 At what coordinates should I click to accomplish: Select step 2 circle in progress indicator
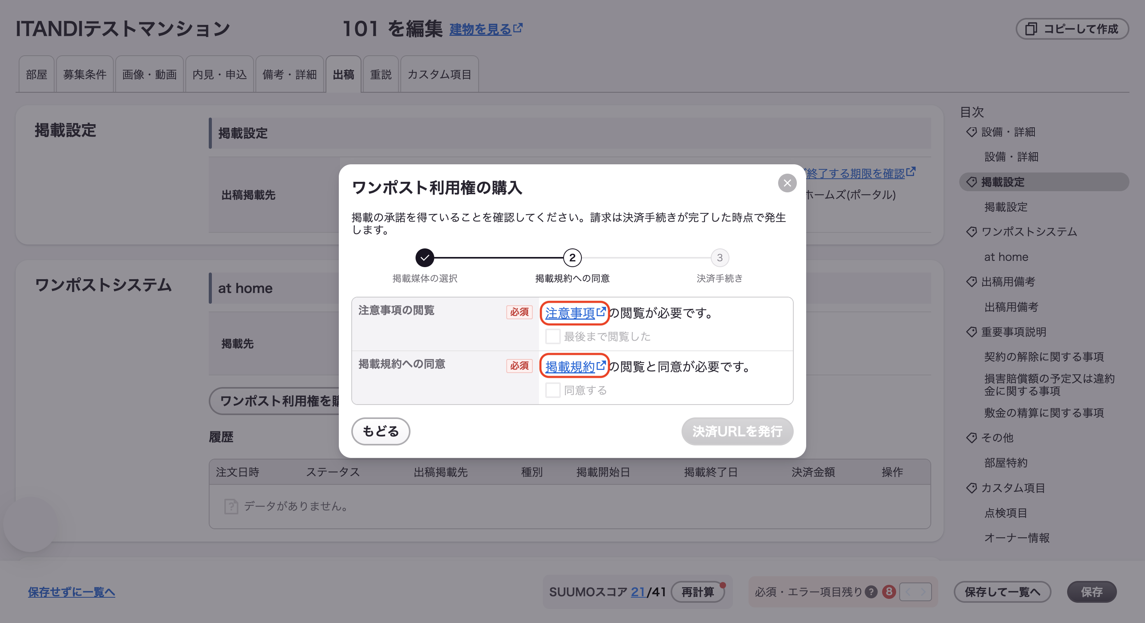(572, 258)
